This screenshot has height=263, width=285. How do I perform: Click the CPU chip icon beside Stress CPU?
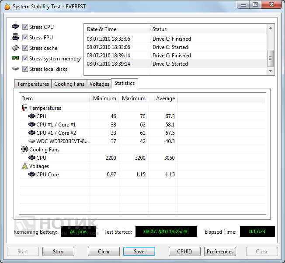(15, 26)
